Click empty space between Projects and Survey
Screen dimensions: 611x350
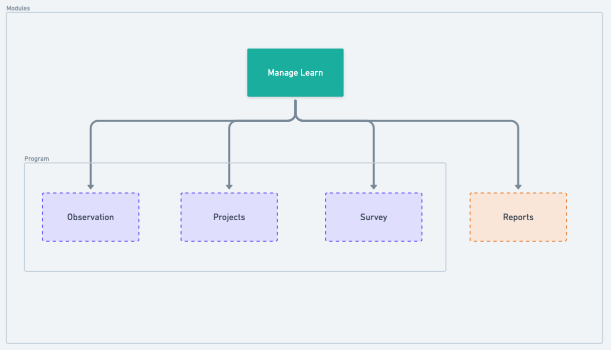point(301,217)
